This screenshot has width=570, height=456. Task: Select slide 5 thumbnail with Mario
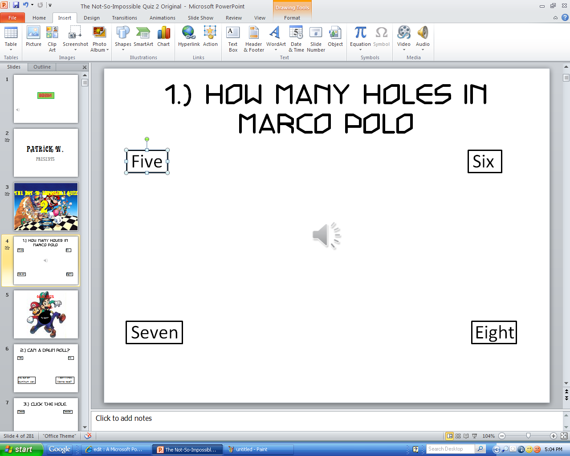click(46, 314)
